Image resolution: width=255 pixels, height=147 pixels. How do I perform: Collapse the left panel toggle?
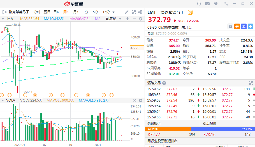click(4, 12)
